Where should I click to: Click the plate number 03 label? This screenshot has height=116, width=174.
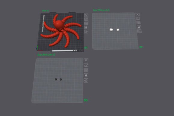click(86, 100)
